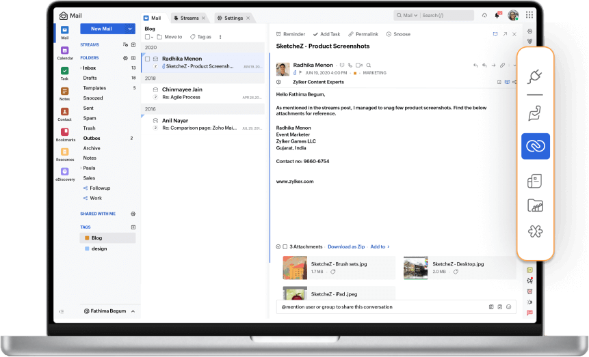Image resolution: width=589 pixels, height=357 pixels.
Task: Open the Notes app icon
Action: point(64,91)
